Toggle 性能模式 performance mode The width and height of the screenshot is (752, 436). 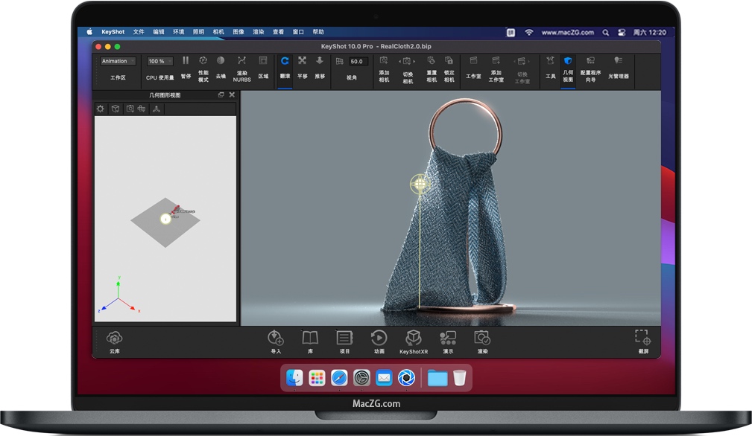[x=203, y=62]
